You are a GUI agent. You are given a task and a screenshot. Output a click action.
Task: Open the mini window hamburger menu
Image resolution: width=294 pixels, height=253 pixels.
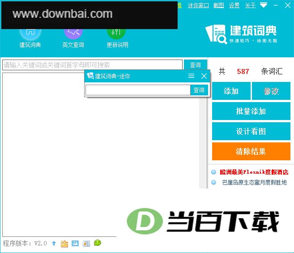pyautogui.click(x=191, y=76)
